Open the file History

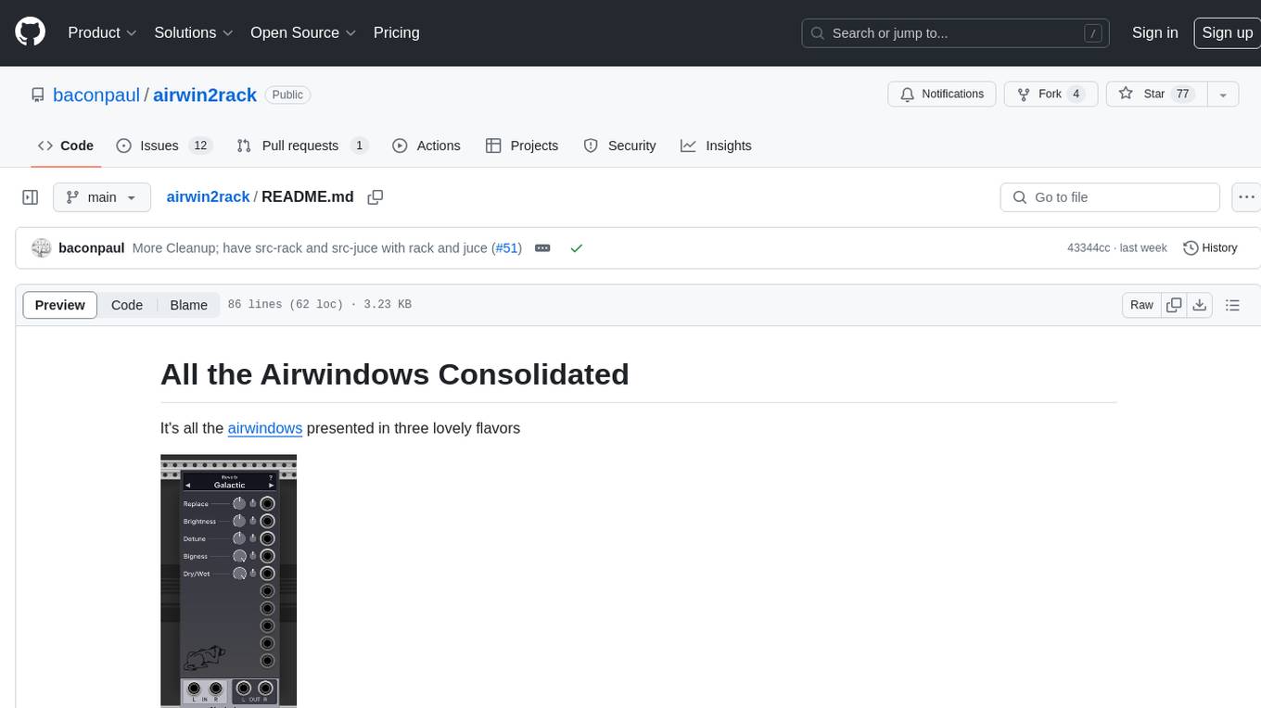coord(1210,248)
